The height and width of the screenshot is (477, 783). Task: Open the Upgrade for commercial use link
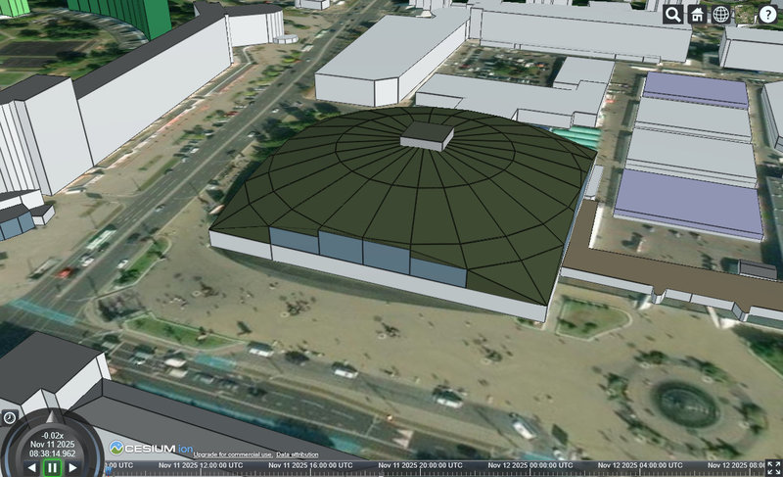pos(232,455)
